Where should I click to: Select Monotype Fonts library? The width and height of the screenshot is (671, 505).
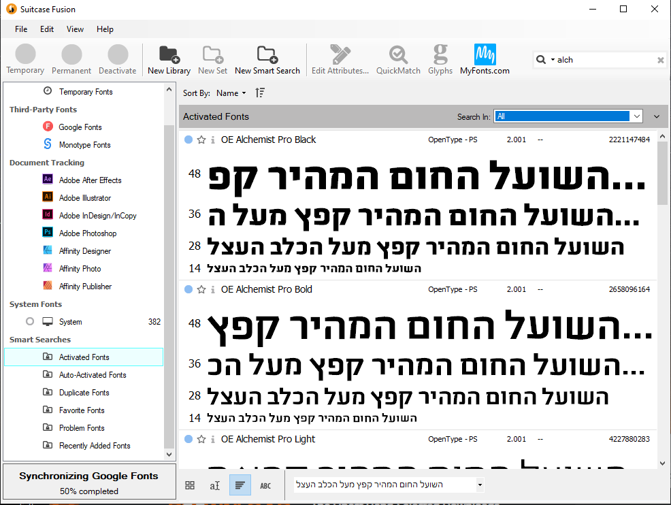84,145
